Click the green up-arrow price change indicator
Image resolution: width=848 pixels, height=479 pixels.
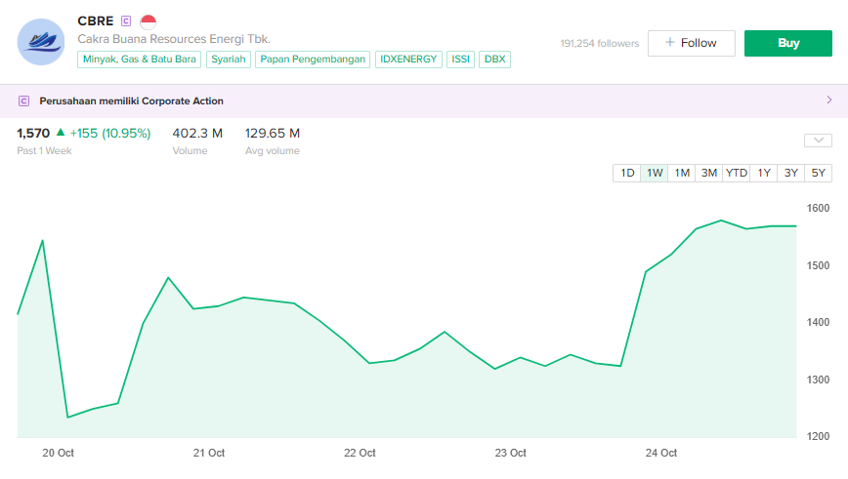tap(61, 133)
